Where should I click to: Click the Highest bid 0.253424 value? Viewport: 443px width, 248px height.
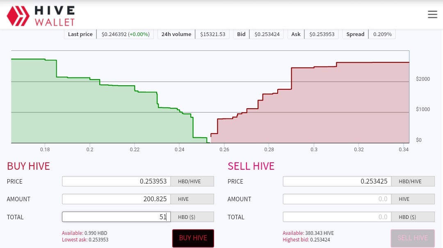click(x=306, y=240)
